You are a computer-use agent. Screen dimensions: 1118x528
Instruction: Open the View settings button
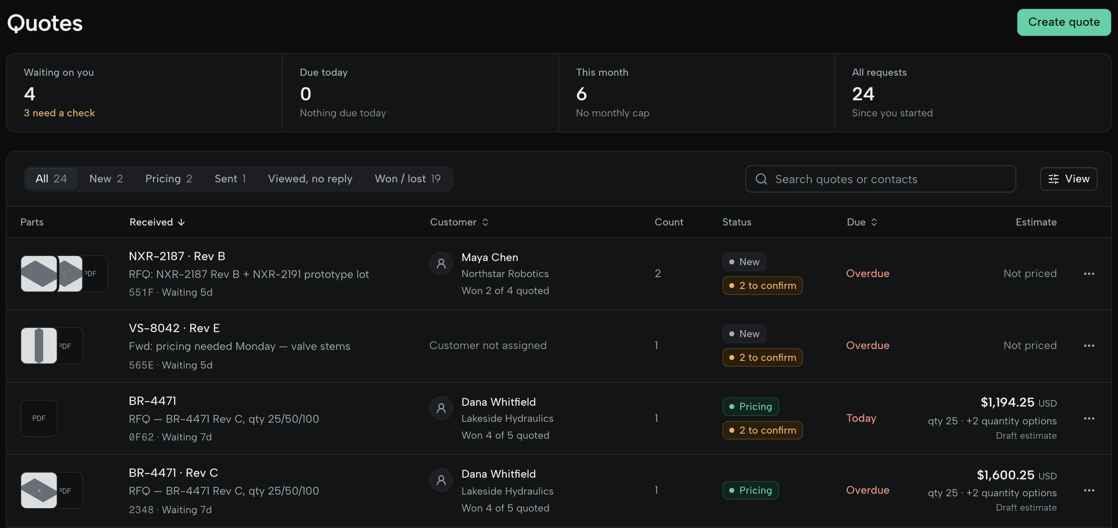tap(1068, 179)
